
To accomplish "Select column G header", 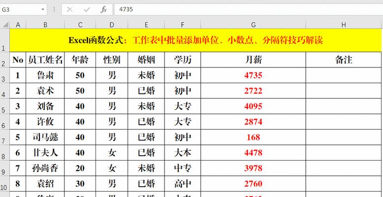I will 254,25.
